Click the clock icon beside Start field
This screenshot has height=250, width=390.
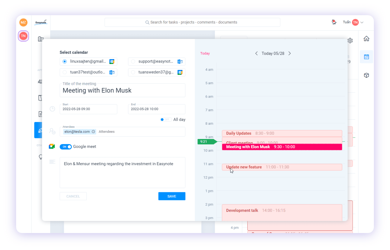[x=52, y=109]
